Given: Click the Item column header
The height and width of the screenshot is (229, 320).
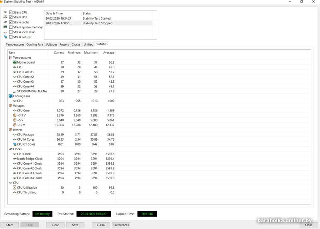Looking at the screenshot, I should (x=28, y=53).
